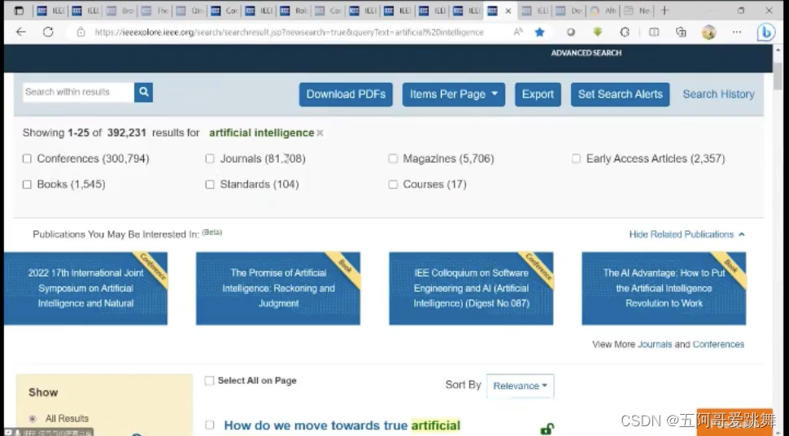The width and height of the screenshot is (789, 436).
Task: Select the All Results radio button
Action: click(x=33, y=418)
